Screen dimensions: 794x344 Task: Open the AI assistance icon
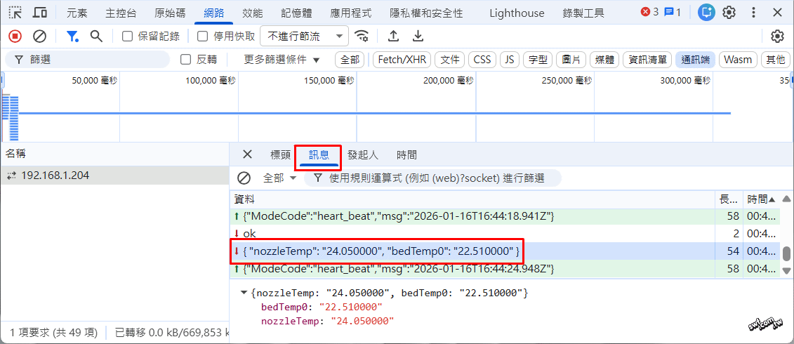click(706, 13)
